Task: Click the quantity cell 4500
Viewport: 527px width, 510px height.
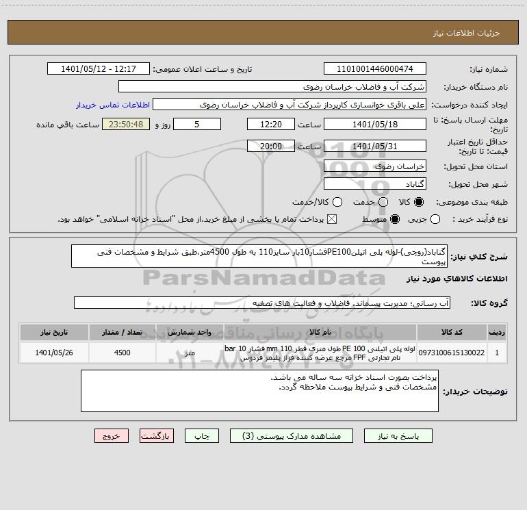Action: (x=123, y=353)
